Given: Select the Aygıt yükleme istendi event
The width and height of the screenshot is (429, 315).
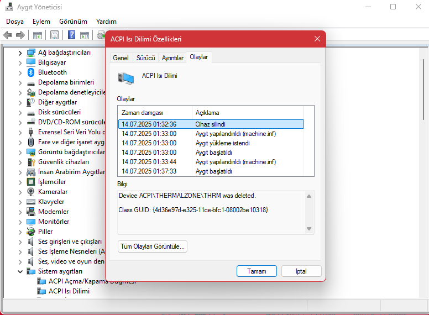Looking at the screenshot, I should (211, 143).
